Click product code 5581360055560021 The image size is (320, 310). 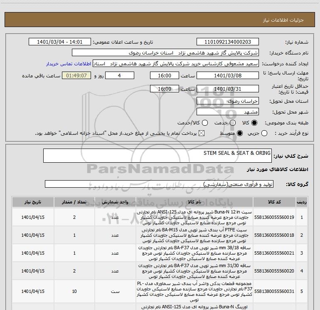[x=274, y=253]
